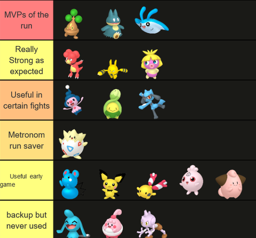Select the Smoochum icon with blonde hair
Screen dimensions: 256x238
(x=152, y=64)
